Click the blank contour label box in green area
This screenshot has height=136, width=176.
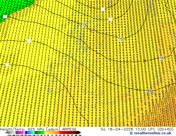pos(5,17)
